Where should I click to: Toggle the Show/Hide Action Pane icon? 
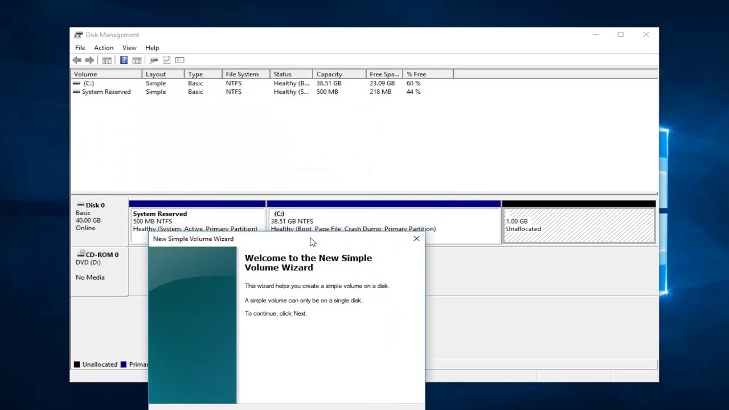[137, 60]
